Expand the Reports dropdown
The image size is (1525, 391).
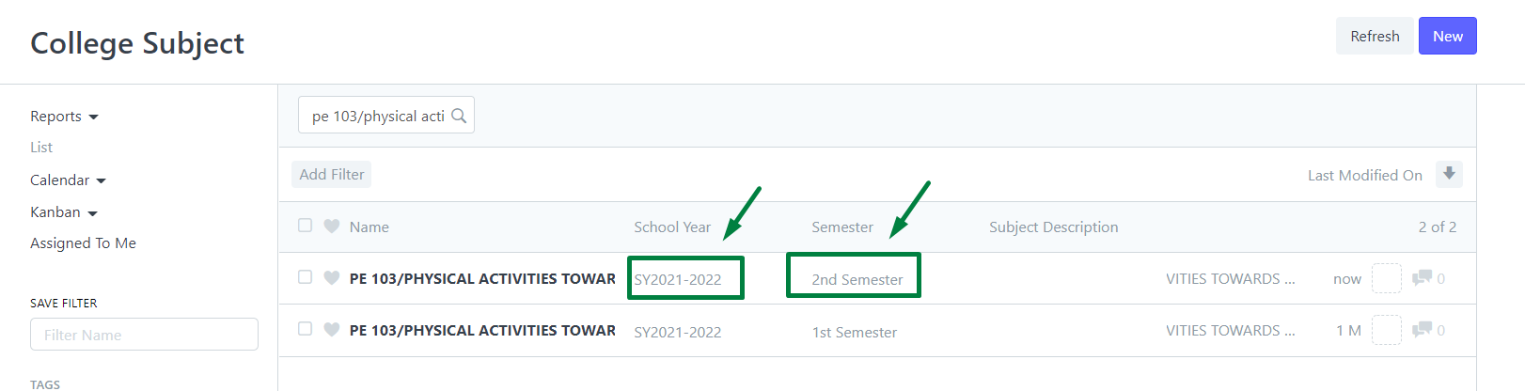click(x=64, y=117)
